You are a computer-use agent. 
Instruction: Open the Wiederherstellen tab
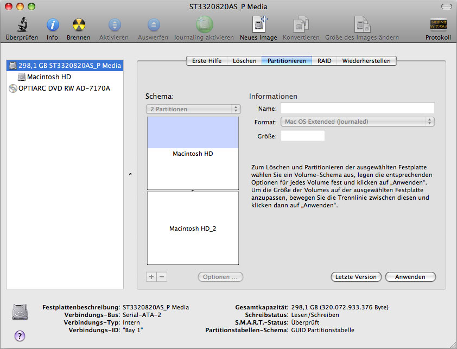(x=366, y=61)
